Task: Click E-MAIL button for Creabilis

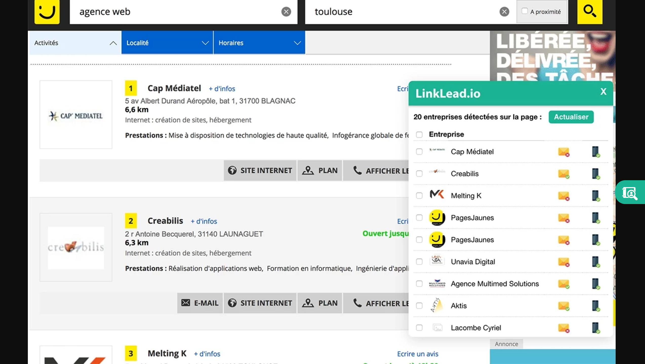Action: point(200,303)
